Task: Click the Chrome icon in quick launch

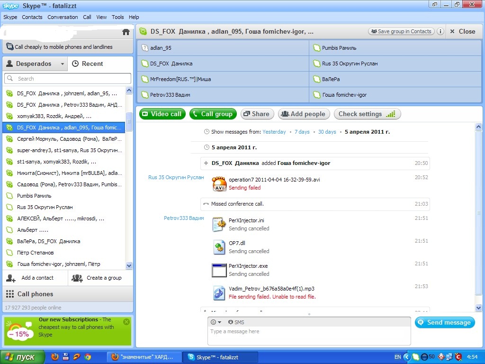Action: tap(88, 357)
